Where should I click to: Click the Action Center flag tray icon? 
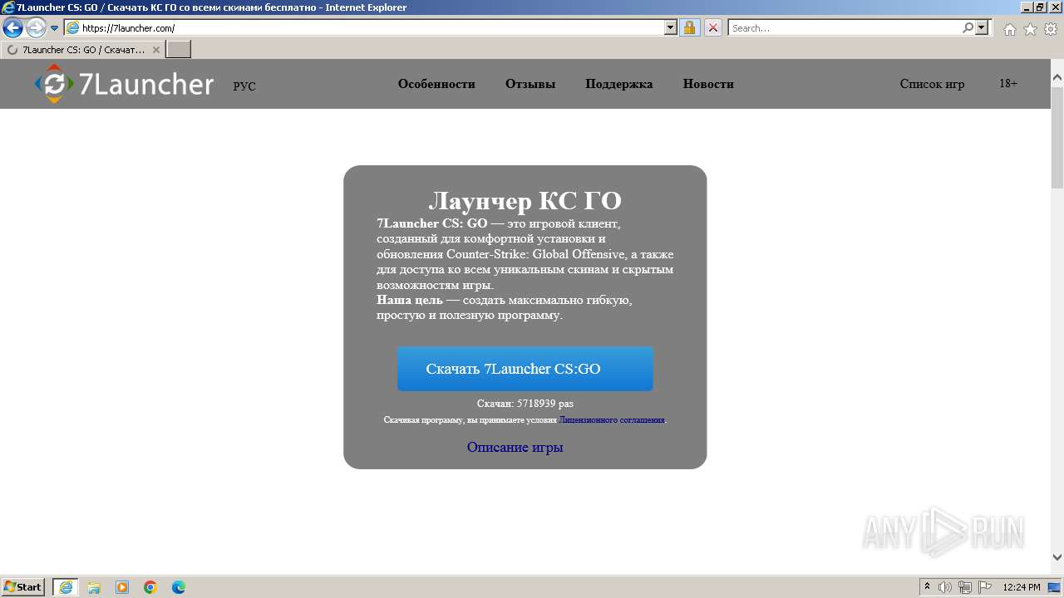985,587
